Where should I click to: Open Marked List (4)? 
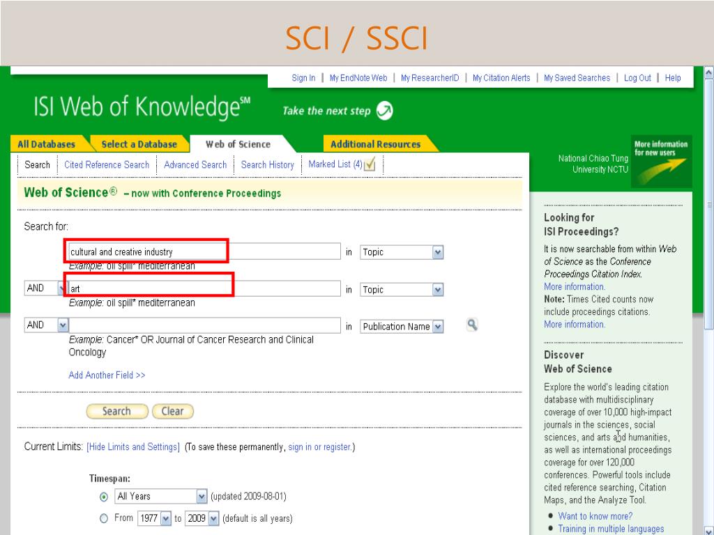335,164
